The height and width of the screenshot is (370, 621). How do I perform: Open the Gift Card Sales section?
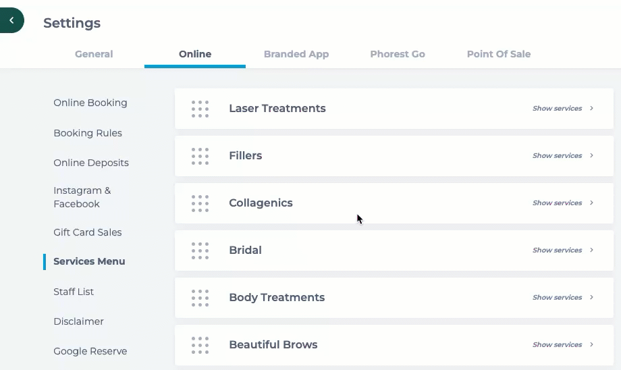88,232
